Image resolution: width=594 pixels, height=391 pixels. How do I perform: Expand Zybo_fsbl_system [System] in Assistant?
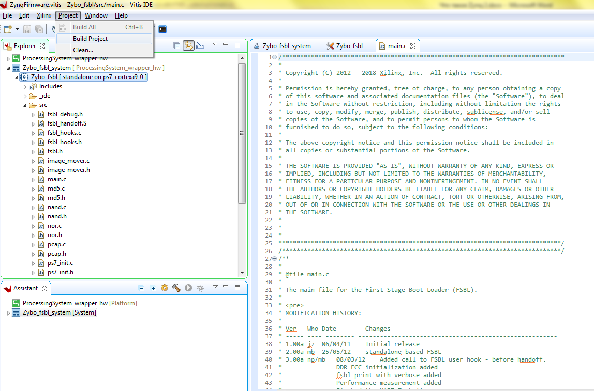coord(8,313)
